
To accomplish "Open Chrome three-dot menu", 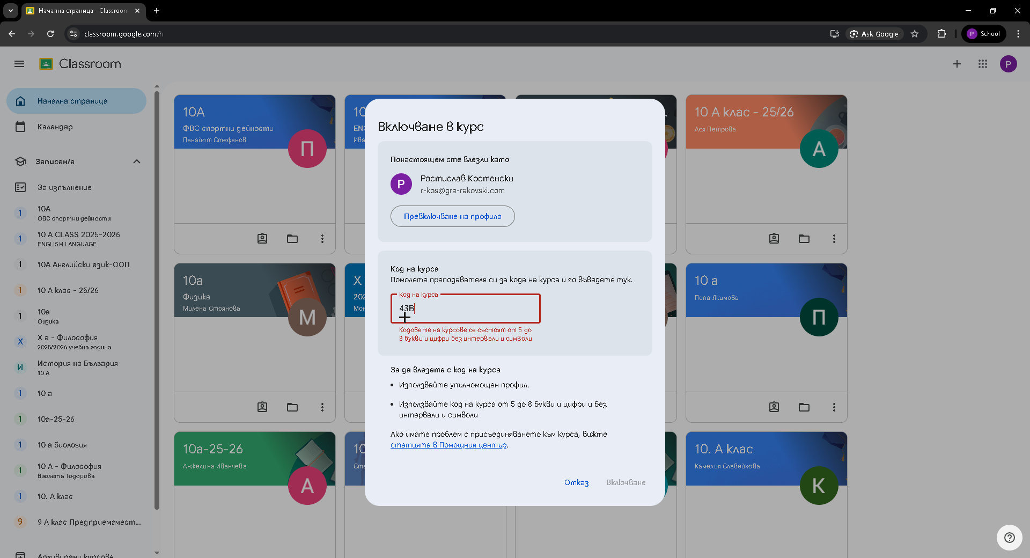I will click(x=1018, y=34).
